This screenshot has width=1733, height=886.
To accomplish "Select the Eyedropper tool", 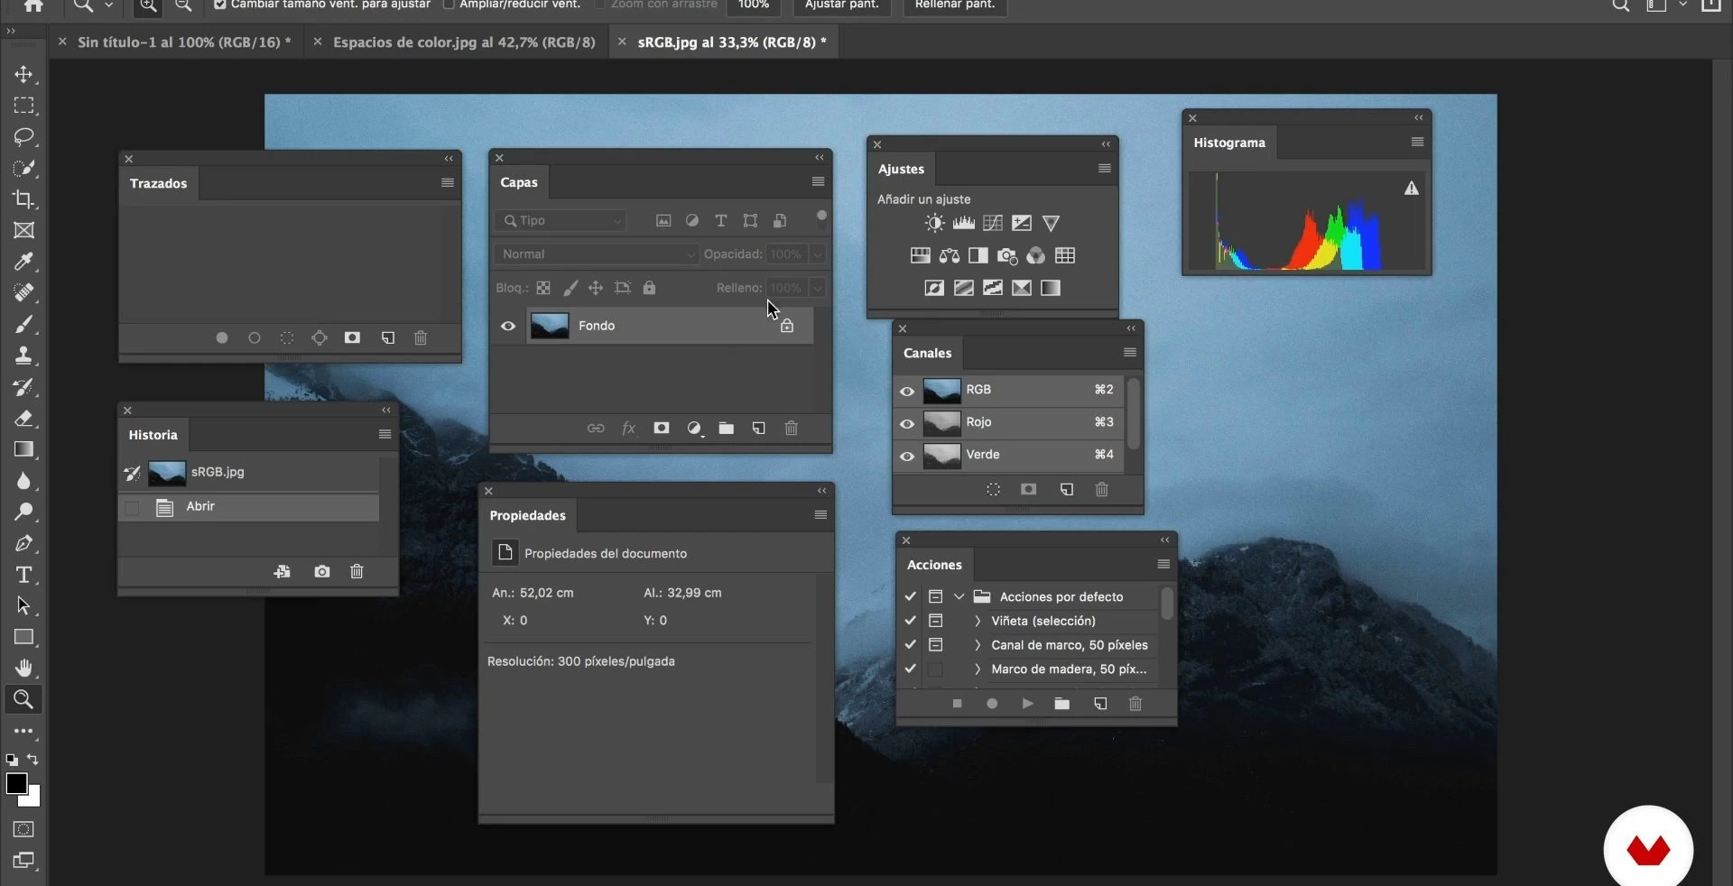I will coord(24,262).
